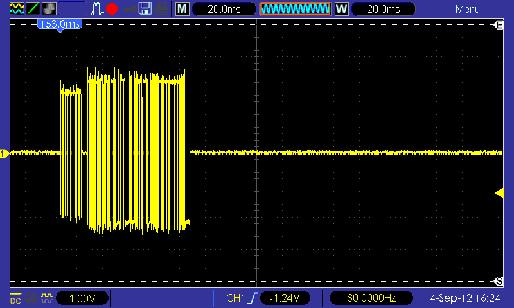This screenshot has height=308, width=514.
Task: Click the pulse acquisition mode icon
Action: (97, 9)
